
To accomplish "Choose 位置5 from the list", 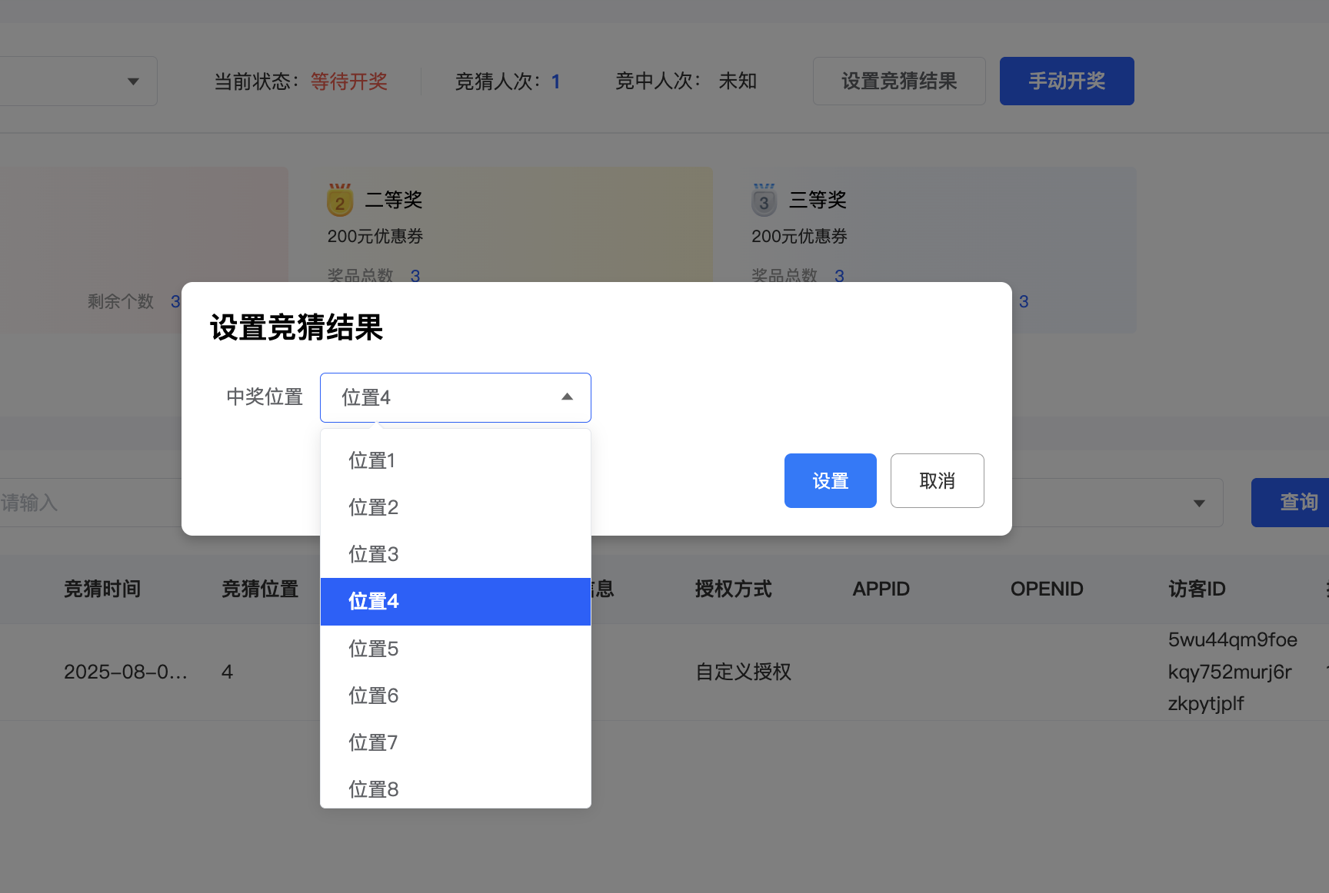I will 373,649.
